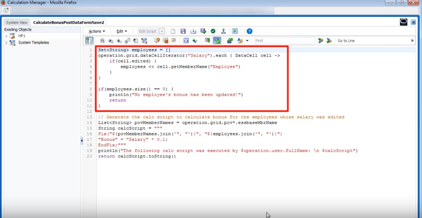
Task: Save the rule with the disk icon
Action: (x=183, y=31)
